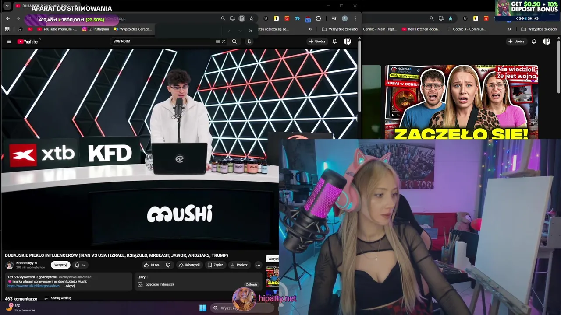Open Gothic 3 - Commun... bookmark
The width and height of the screenshot is (561, 315).
click(466, 29)
